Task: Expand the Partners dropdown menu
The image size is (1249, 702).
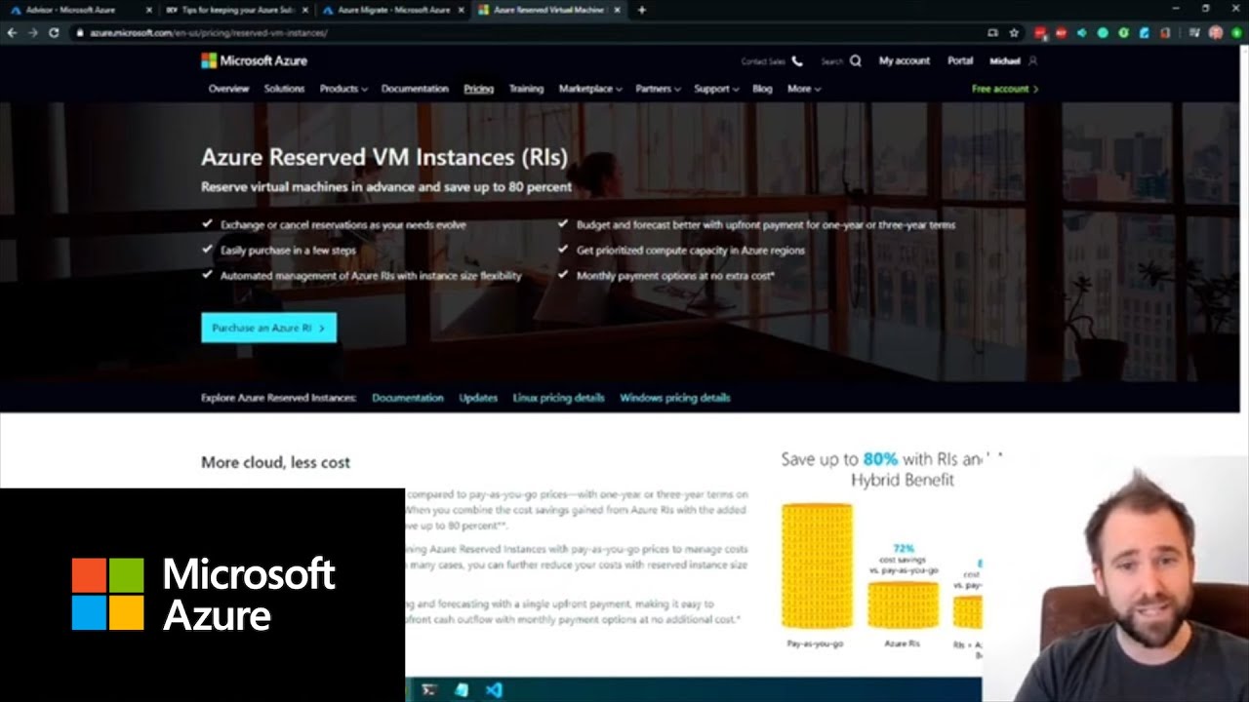Action: (659, 89)
